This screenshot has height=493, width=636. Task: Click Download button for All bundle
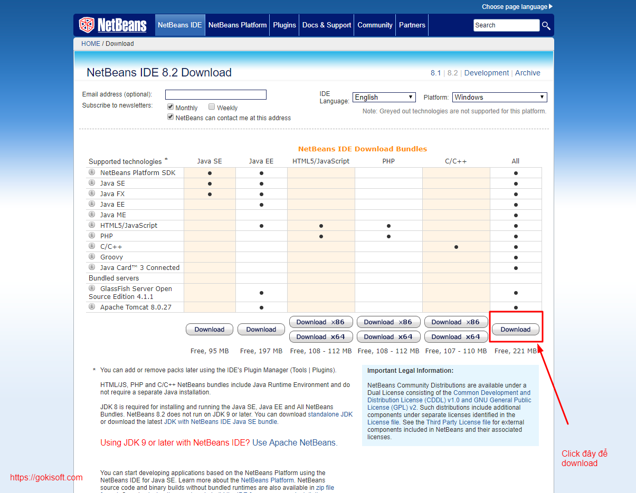(x=515, y=330)
